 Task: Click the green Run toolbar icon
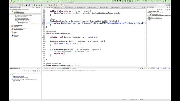click(39, 5)
